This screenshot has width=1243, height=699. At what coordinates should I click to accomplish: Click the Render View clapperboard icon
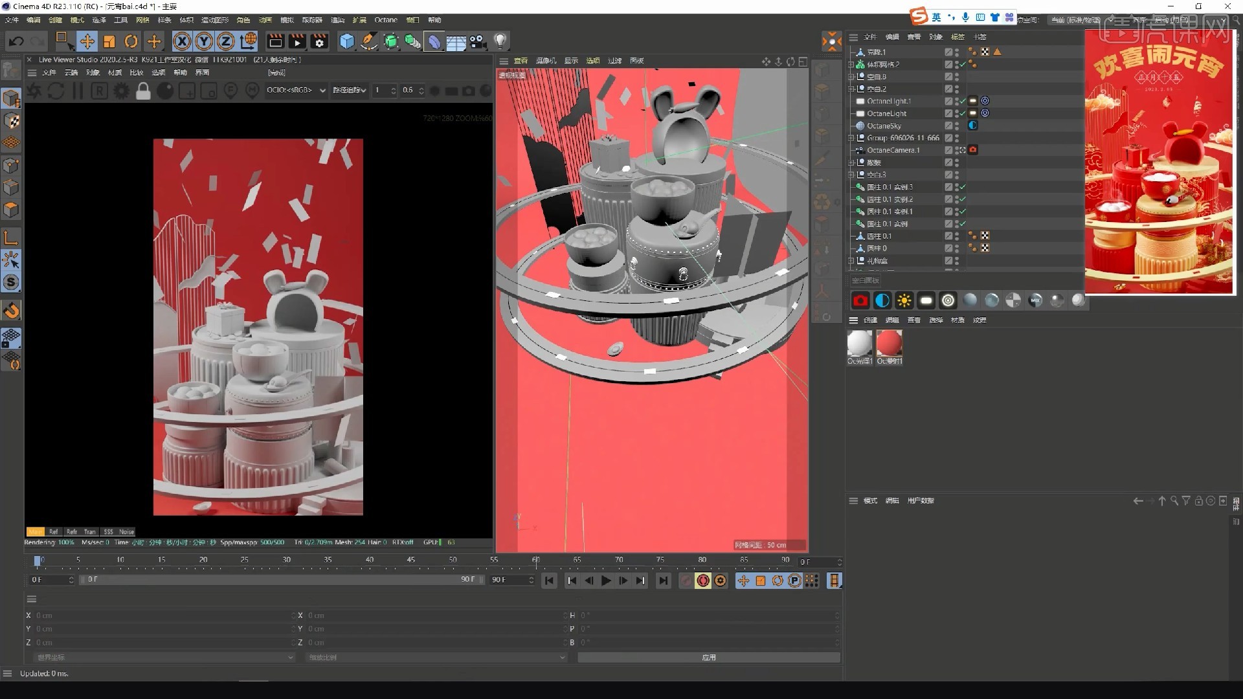click(275, 41)
